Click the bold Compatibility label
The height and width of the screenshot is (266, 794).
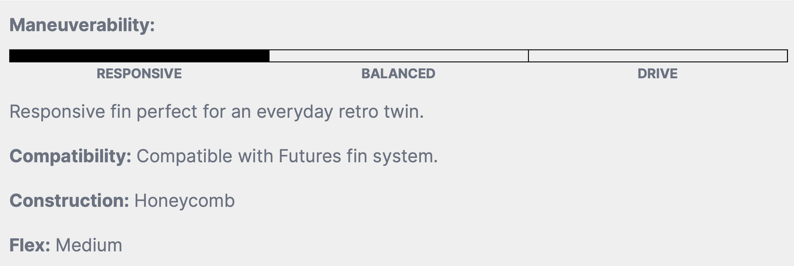(71, 157)
